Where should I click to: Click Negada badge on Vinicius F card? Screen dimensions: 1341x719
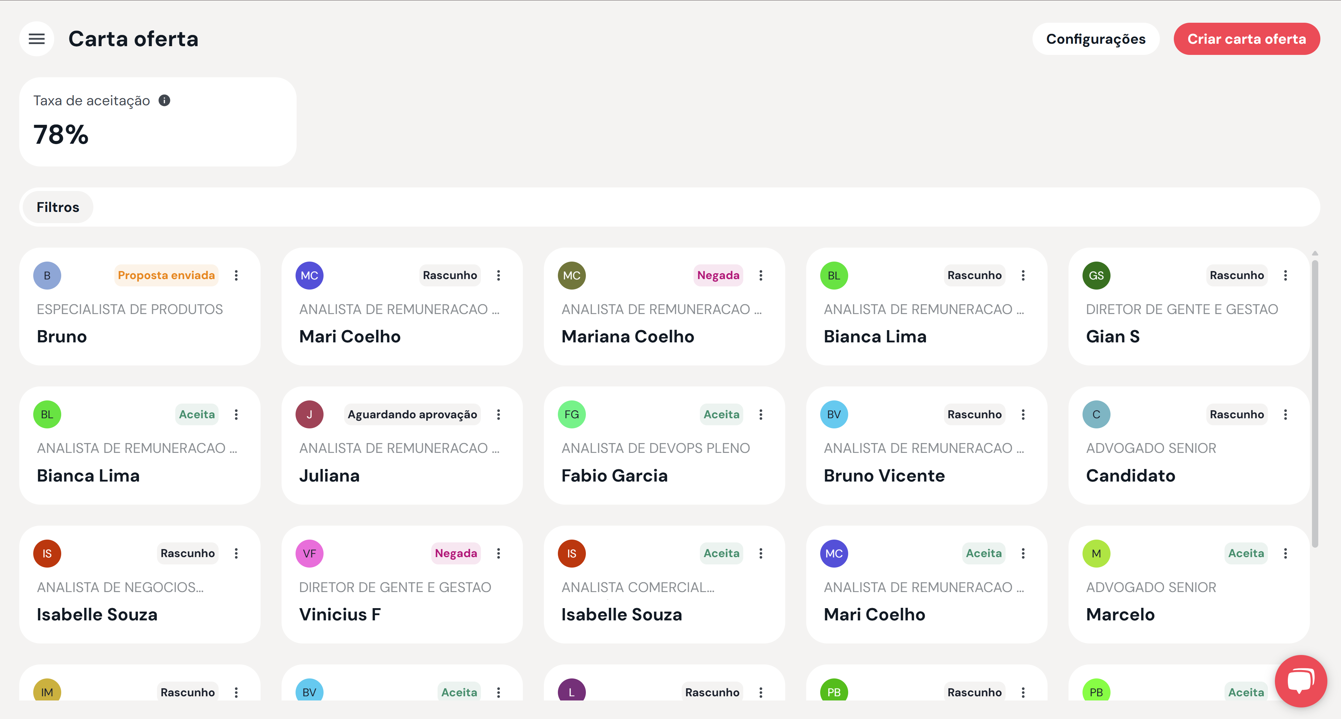[455, 554]
